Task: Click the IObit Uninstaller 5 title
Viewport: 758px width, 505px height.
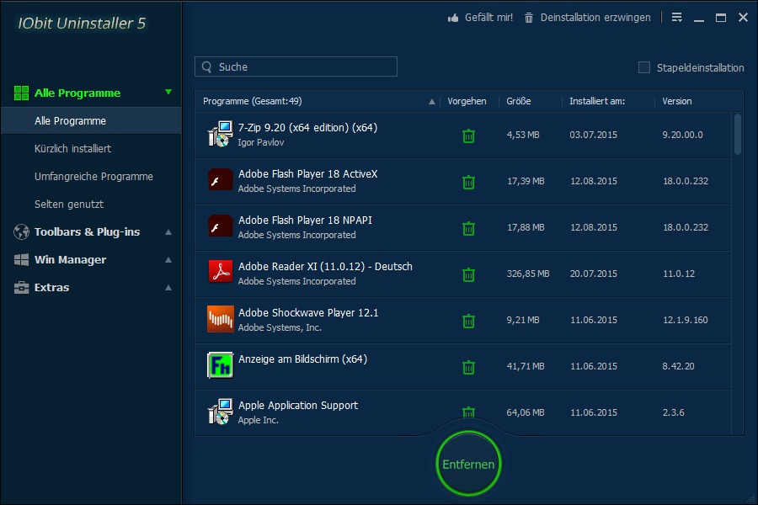Action: point(82,24)
